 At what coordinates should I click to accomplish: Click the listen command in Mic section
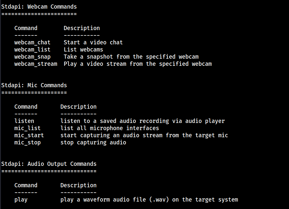click(x=24, y=121)
